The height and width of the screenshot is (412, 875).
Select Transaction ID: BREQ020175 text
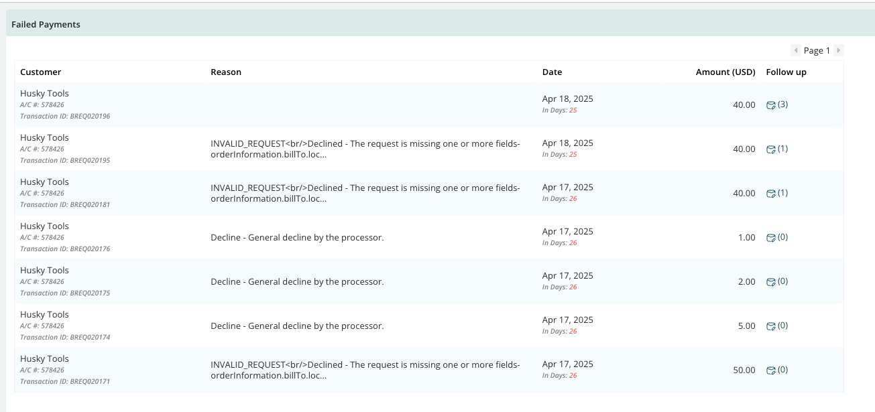coord(65,293)
